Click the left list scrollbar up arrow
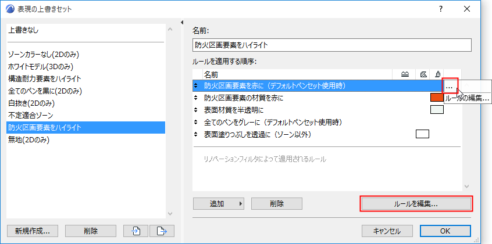The height and width of the screenshot is (244, 492). click(x=170, y=29)
